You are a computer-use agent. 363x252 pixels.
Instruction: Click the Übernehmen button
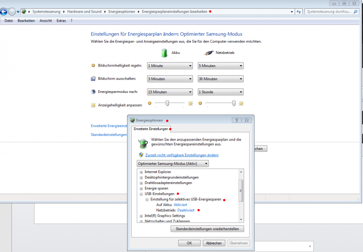[239, 243]
